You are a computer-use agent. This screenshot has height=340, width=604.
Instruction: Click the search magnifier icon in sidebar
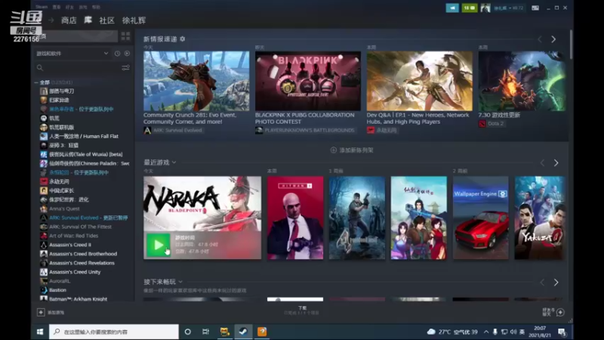click(40, 68)
